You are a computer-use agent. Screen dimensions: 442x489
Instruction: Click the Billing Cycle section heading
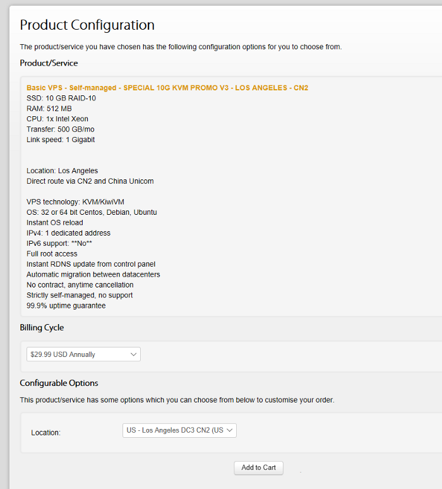tap(42, 328)
